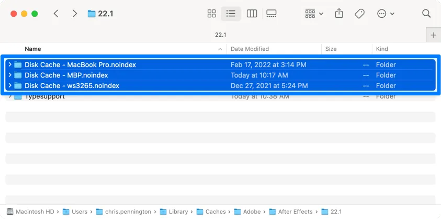Click the ws3265.noindex folder icon
441x219 pixels.
pos(18,86)
